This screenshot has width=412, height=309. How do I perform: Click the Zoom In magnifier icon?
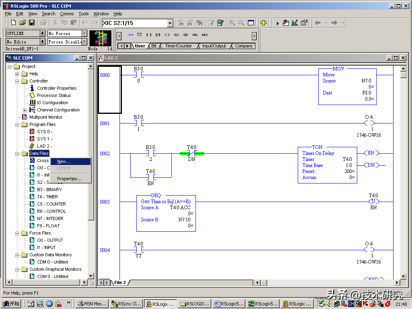tap(232, 23)
